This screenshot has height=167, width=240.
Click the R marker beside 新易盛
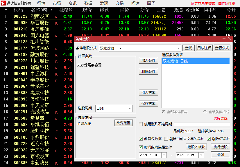[56, 119]
